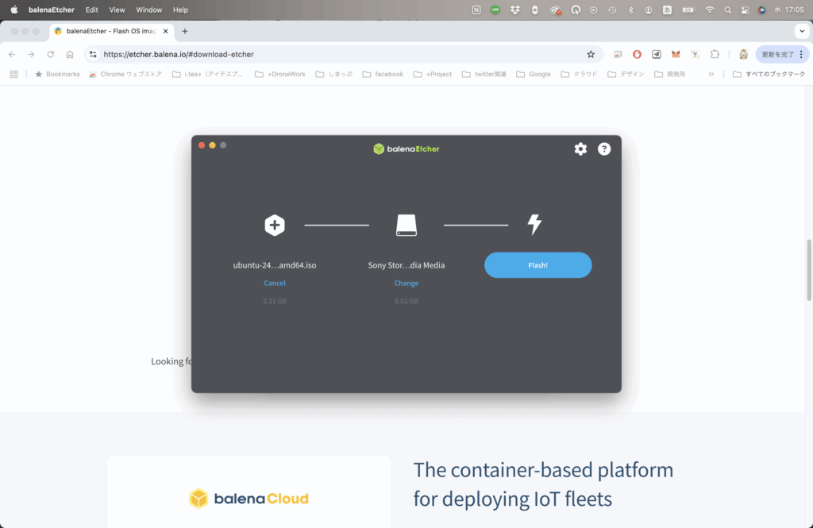This screenshot has width=813, height=528.
Task: Open the Window menu
Action: click(148, 10)
